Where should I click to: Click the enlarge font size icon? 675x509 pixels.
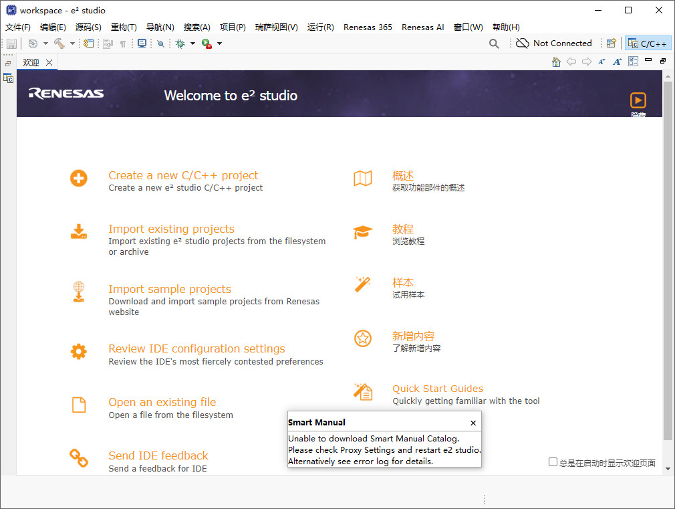point(618,62)
